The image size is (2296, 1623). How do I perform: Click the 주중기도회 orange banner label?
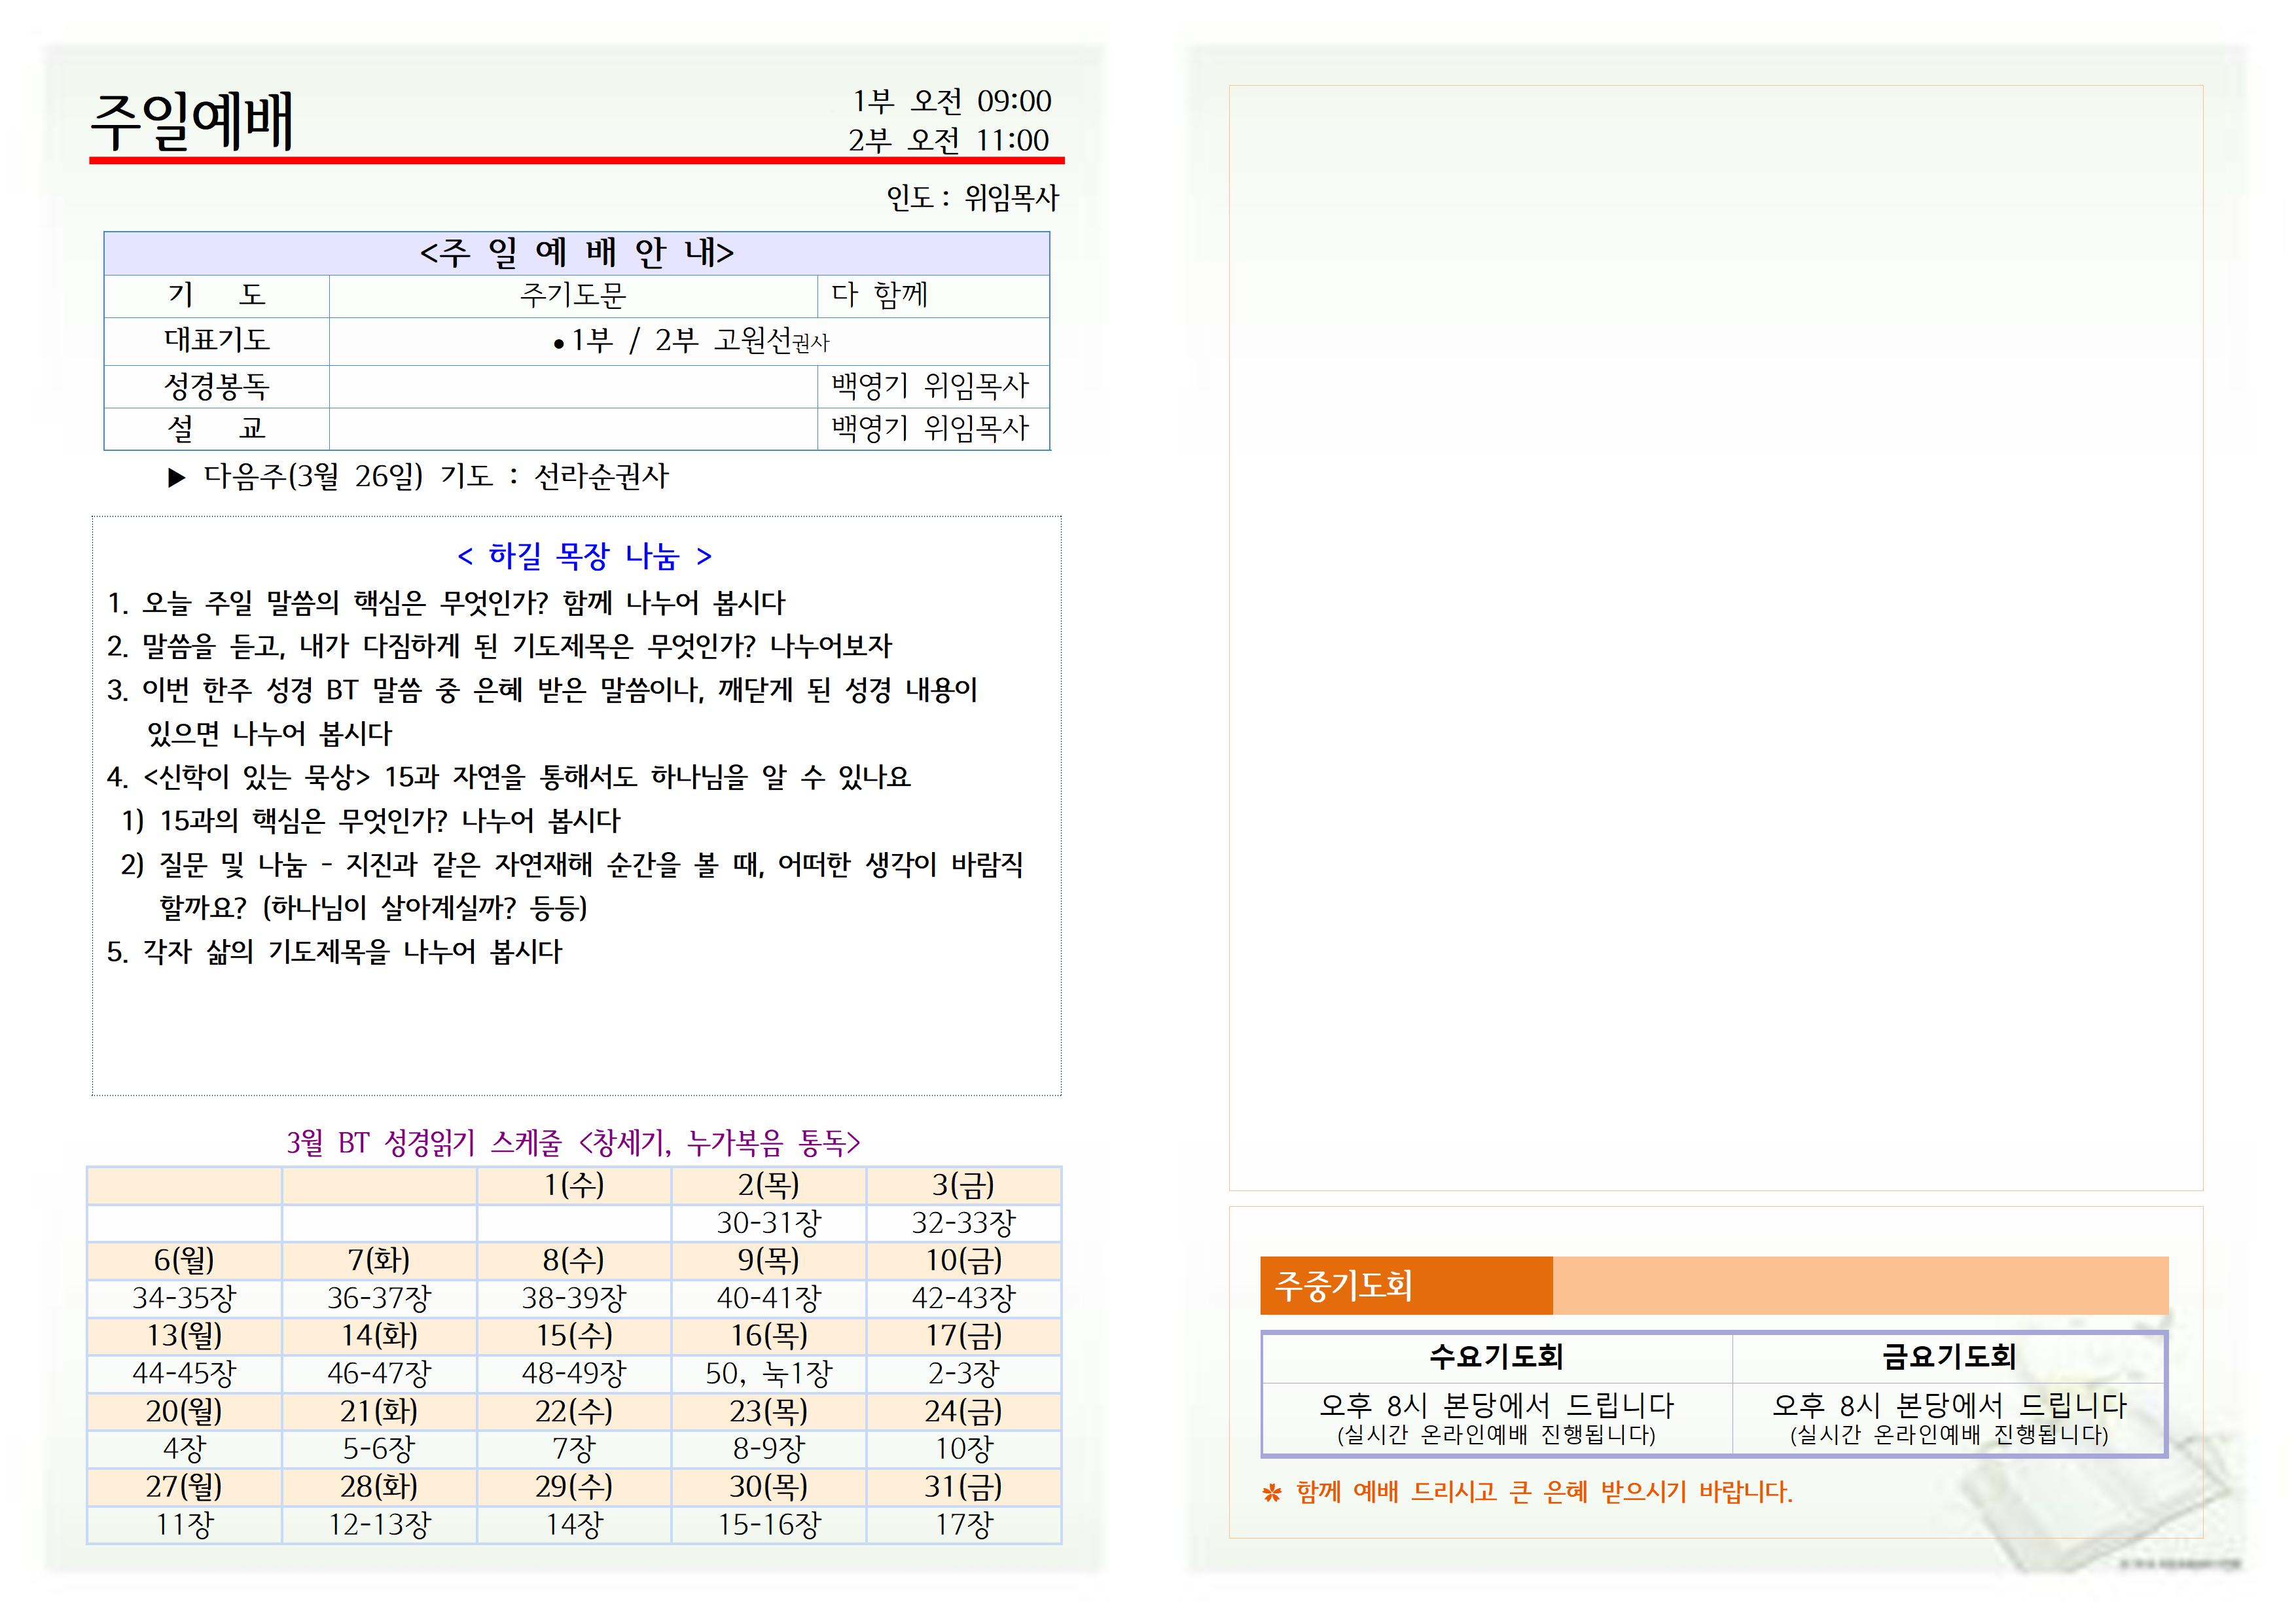click(1343, 1285)
